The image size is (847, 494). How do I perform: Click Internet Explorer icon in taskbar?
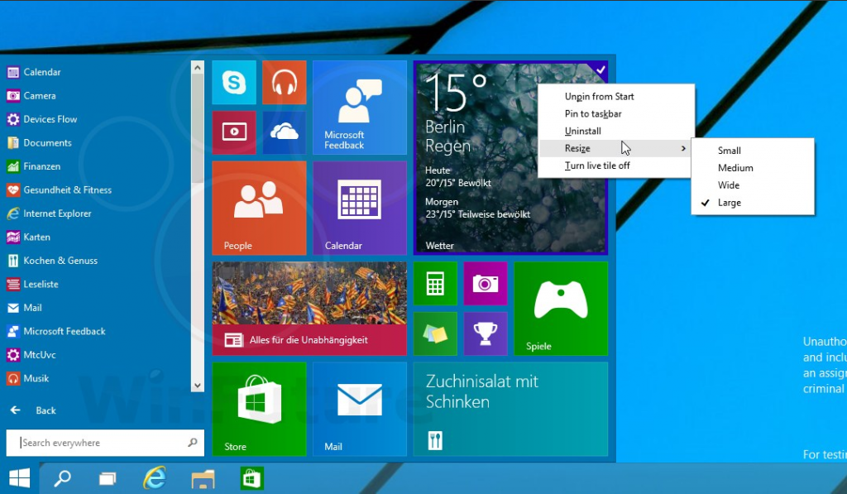click(x=154, y=477)
